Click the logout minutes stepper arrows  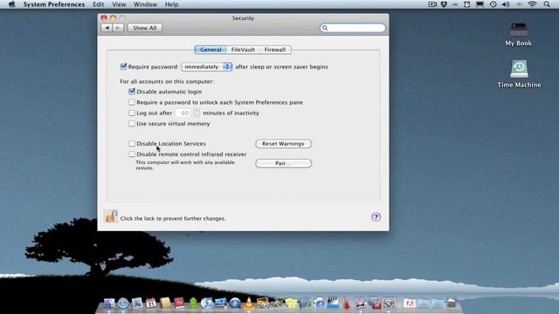click(x=197, y=113)
